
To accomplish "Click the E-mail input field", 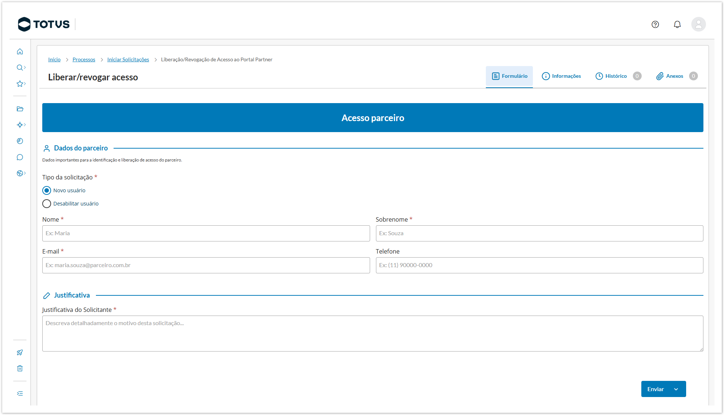I will click(x=206, y=265).
